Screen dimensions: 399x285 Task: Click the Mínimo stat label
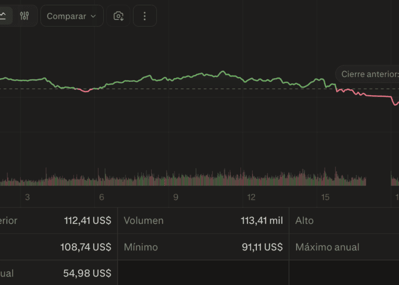click(141, 247)
